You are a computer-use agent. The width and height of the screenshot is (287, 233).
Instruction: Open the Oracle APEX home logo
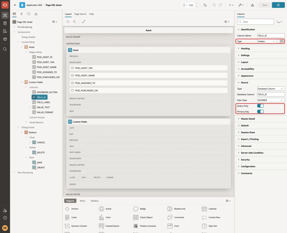click(5, 5)
